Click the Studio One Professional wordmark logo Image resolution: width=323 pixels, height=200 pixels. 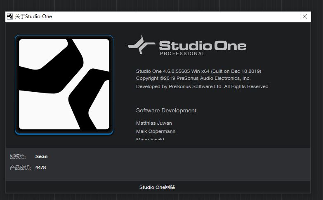[187, 45]
